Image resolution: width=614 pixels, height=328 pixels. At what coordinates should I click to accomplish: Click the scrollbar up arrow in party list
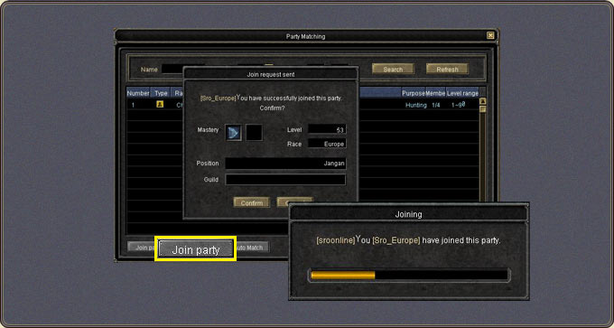pyautogui.click(x=483, y=101)
